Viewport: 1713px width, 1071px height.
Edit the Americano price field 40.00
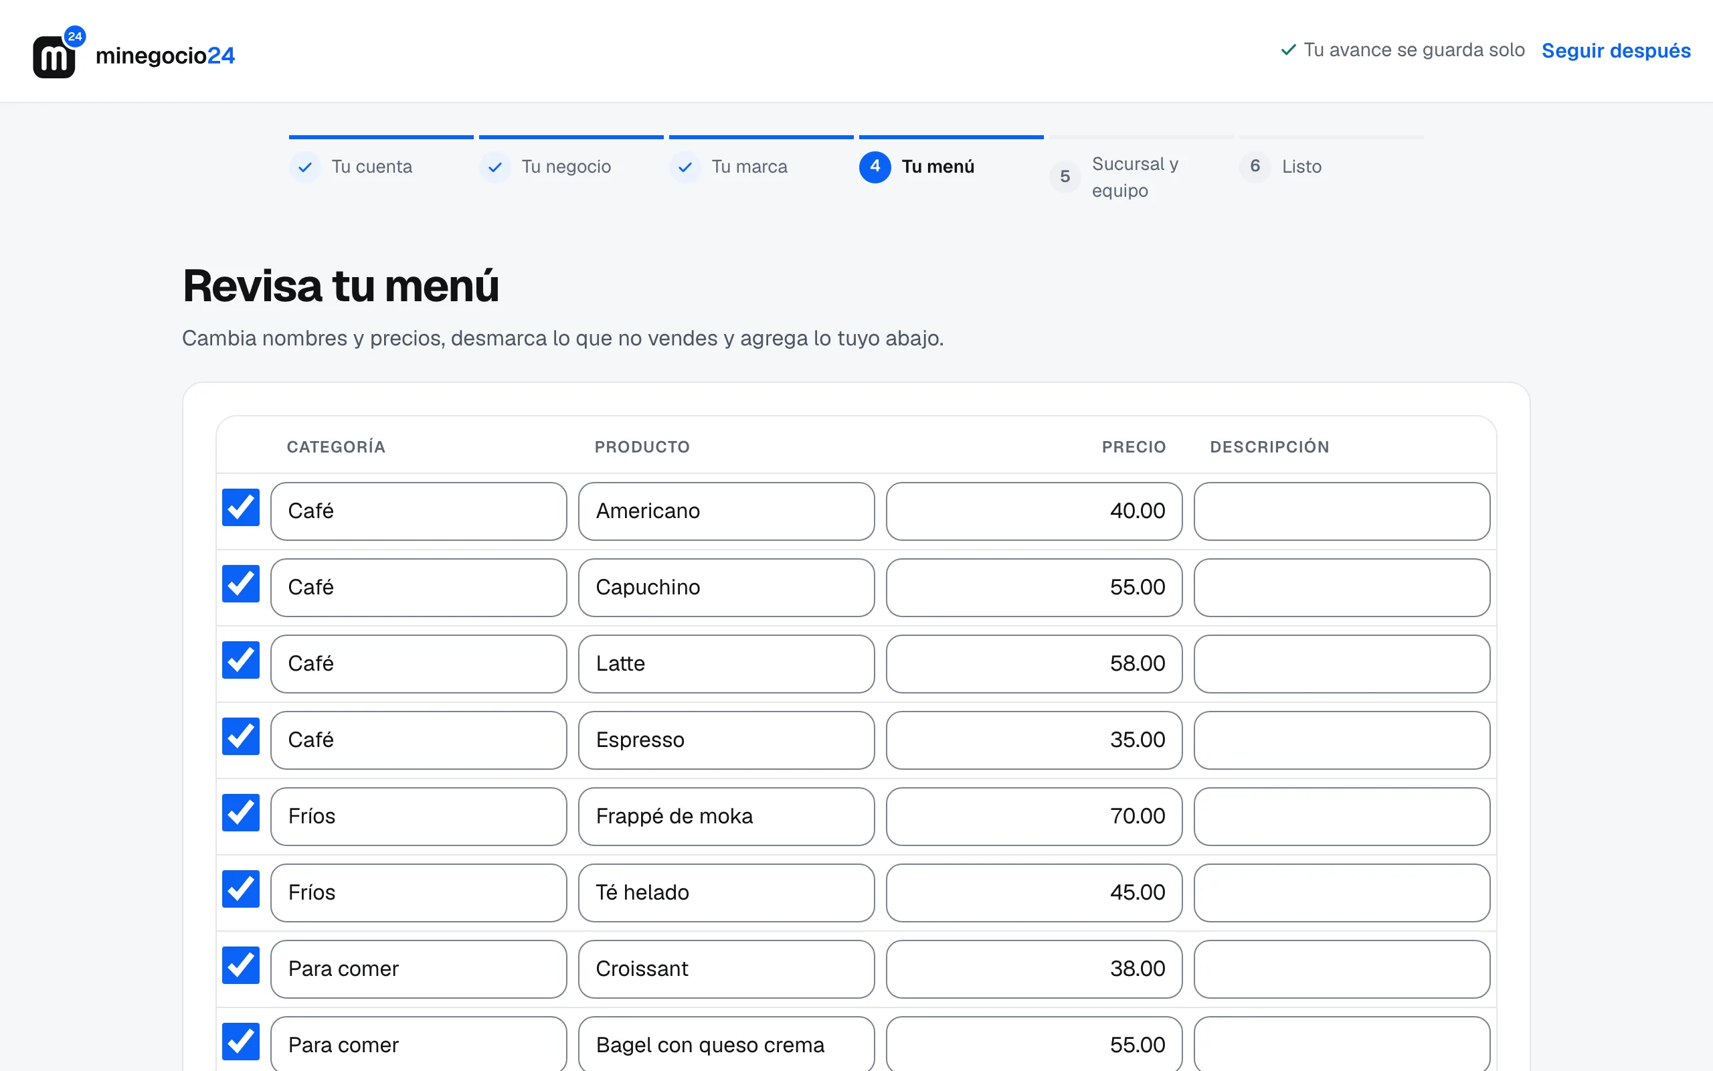click(1034, 511)
